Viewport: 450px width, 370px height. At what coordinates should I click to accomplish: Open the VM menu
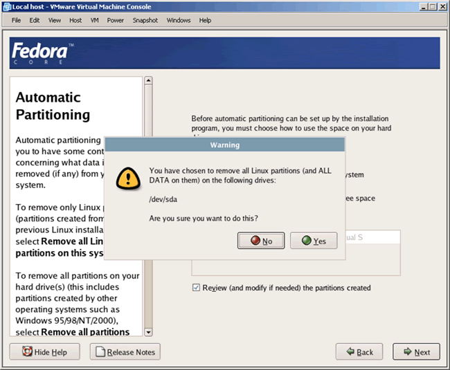pos(95,20)
